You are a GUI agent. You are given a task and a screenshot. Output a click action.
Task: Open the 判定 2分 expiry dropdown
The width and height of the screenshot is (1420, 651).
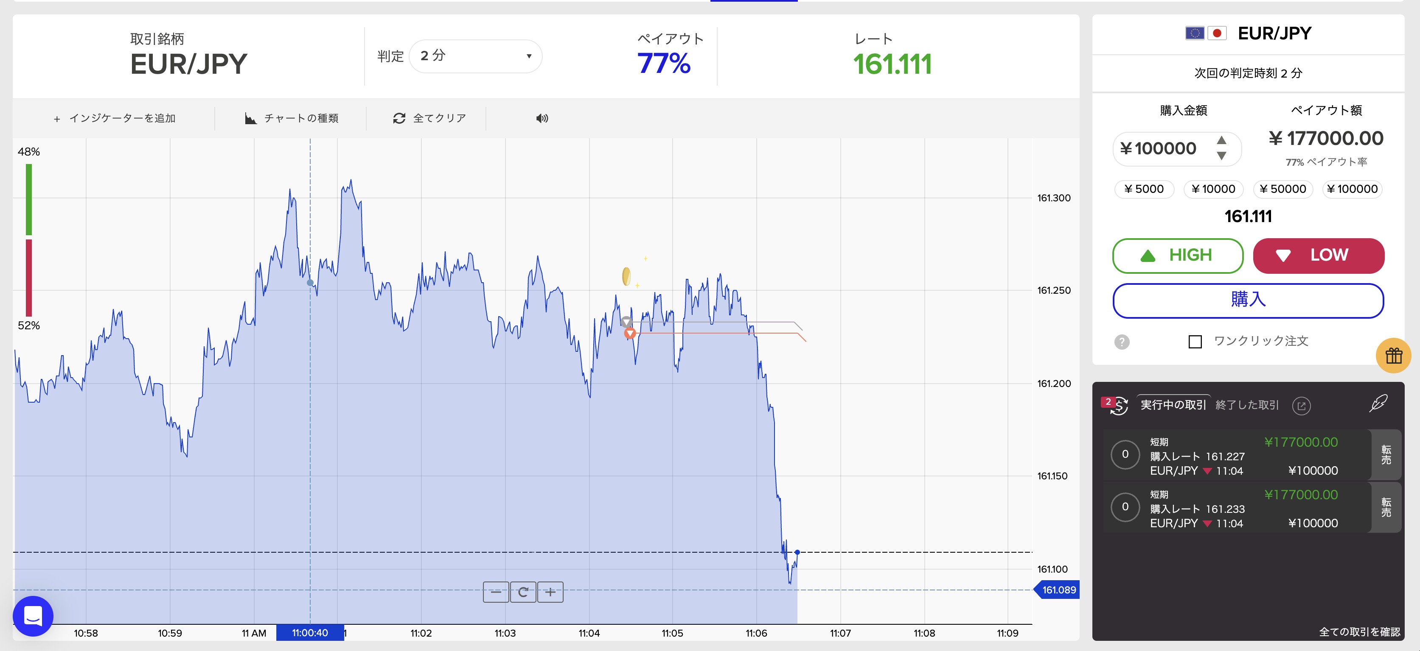click(x=475, y=56)
